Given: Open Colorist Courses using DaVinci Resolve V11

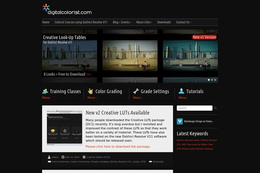Looking at the screenshot, I should coord(81,22).
